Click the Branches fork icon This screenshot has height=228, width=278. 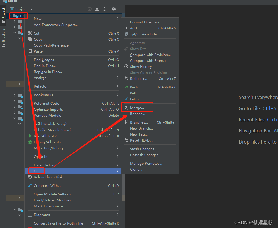click(x=126, y=122)
